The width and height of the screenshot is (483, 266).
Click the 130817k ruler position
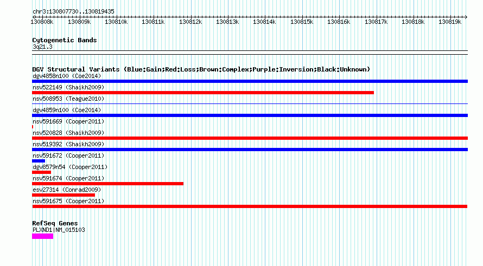[376, 22]
